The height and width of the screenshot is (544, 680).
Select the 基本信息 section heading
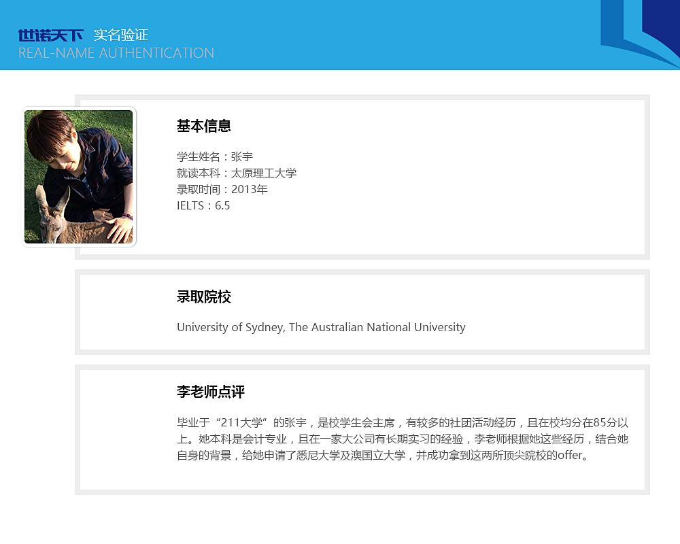point(204,126)
